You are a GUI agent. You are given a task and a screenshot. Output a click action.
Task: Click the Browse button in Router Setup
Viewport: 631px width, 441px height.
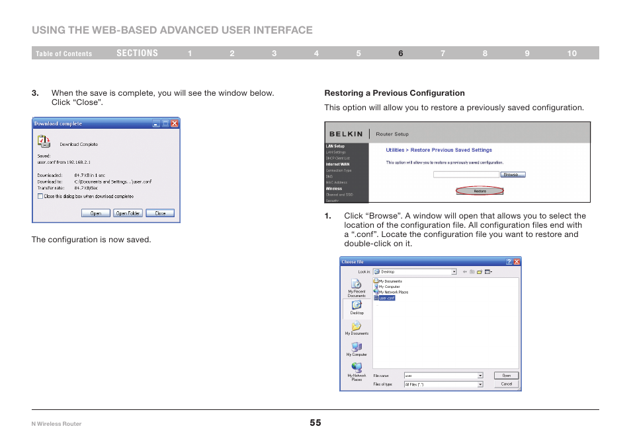point(513,175)
